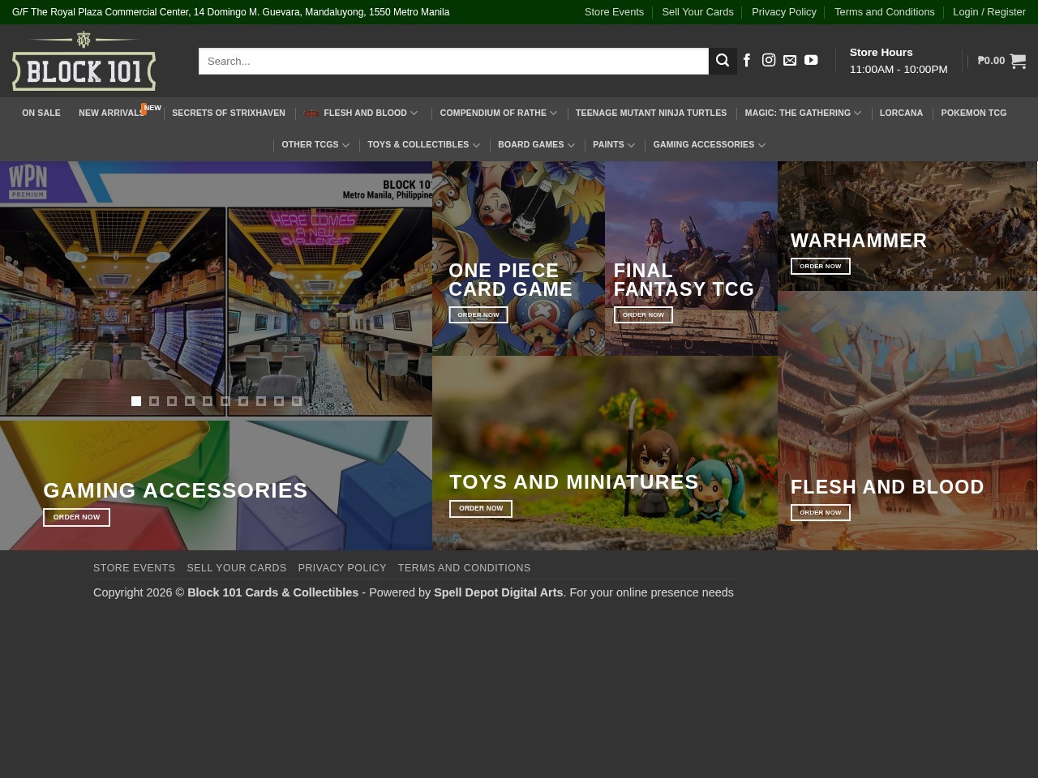The image size is (1038, 778).
Task: Open the shopping cart icon
Action: pos(1018,61)
